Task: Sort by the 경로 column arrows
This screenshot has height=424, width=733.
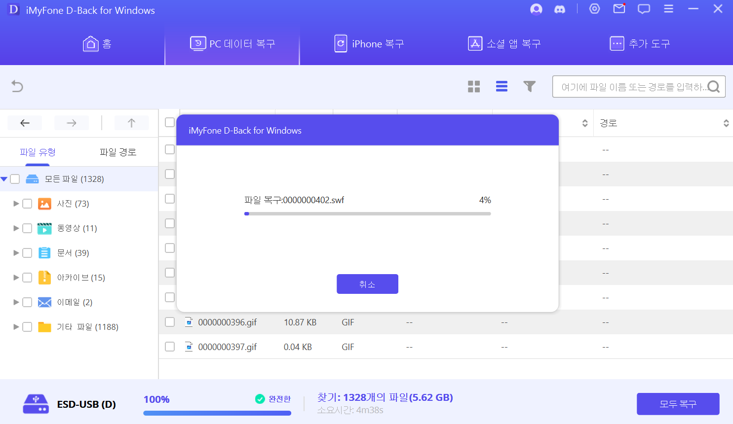Action: (x=726, y=123)
